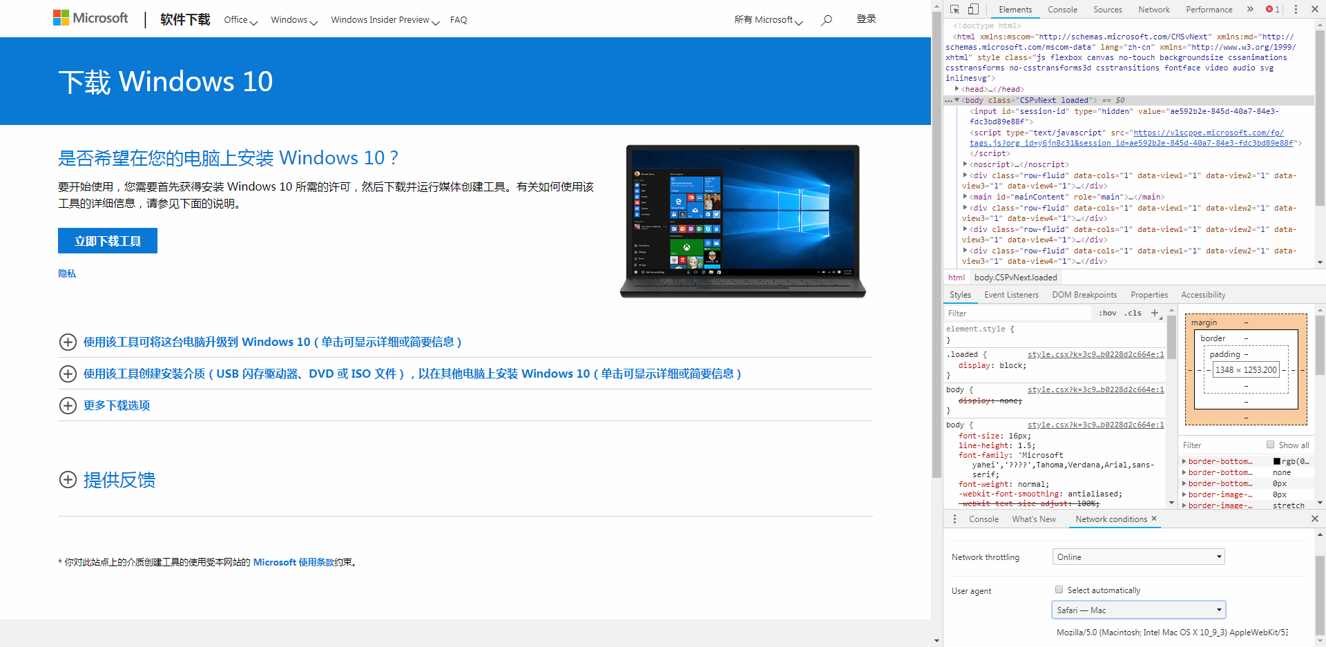The width and height of the screenshot is (1326, 647).
Task: Expand the feedback section plus icon
Action: (x=68, y=479)
